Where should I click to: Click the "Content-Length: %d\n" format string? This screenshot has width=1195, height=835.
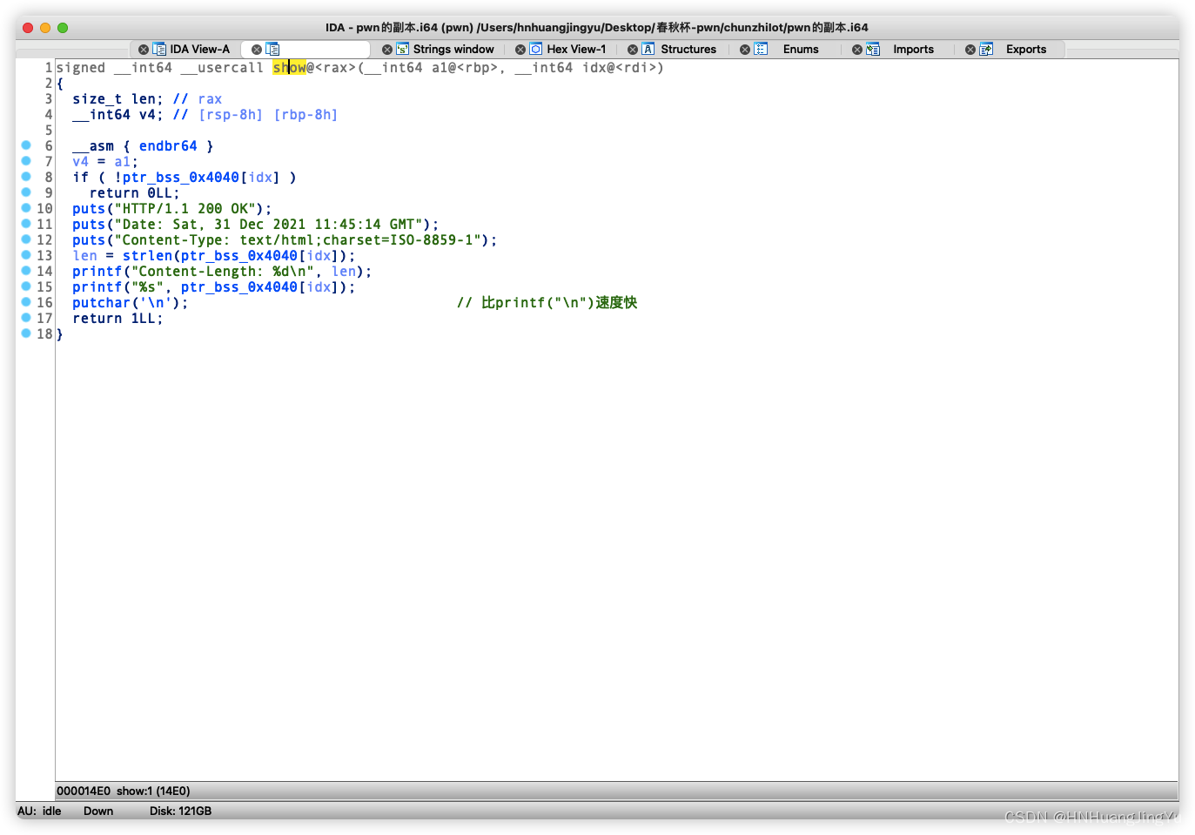tap(222, 272)
